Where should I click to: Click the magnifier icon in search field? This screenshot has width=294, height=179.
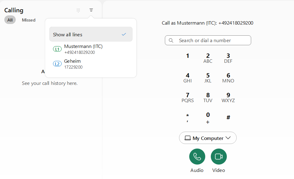coord(171,40)
